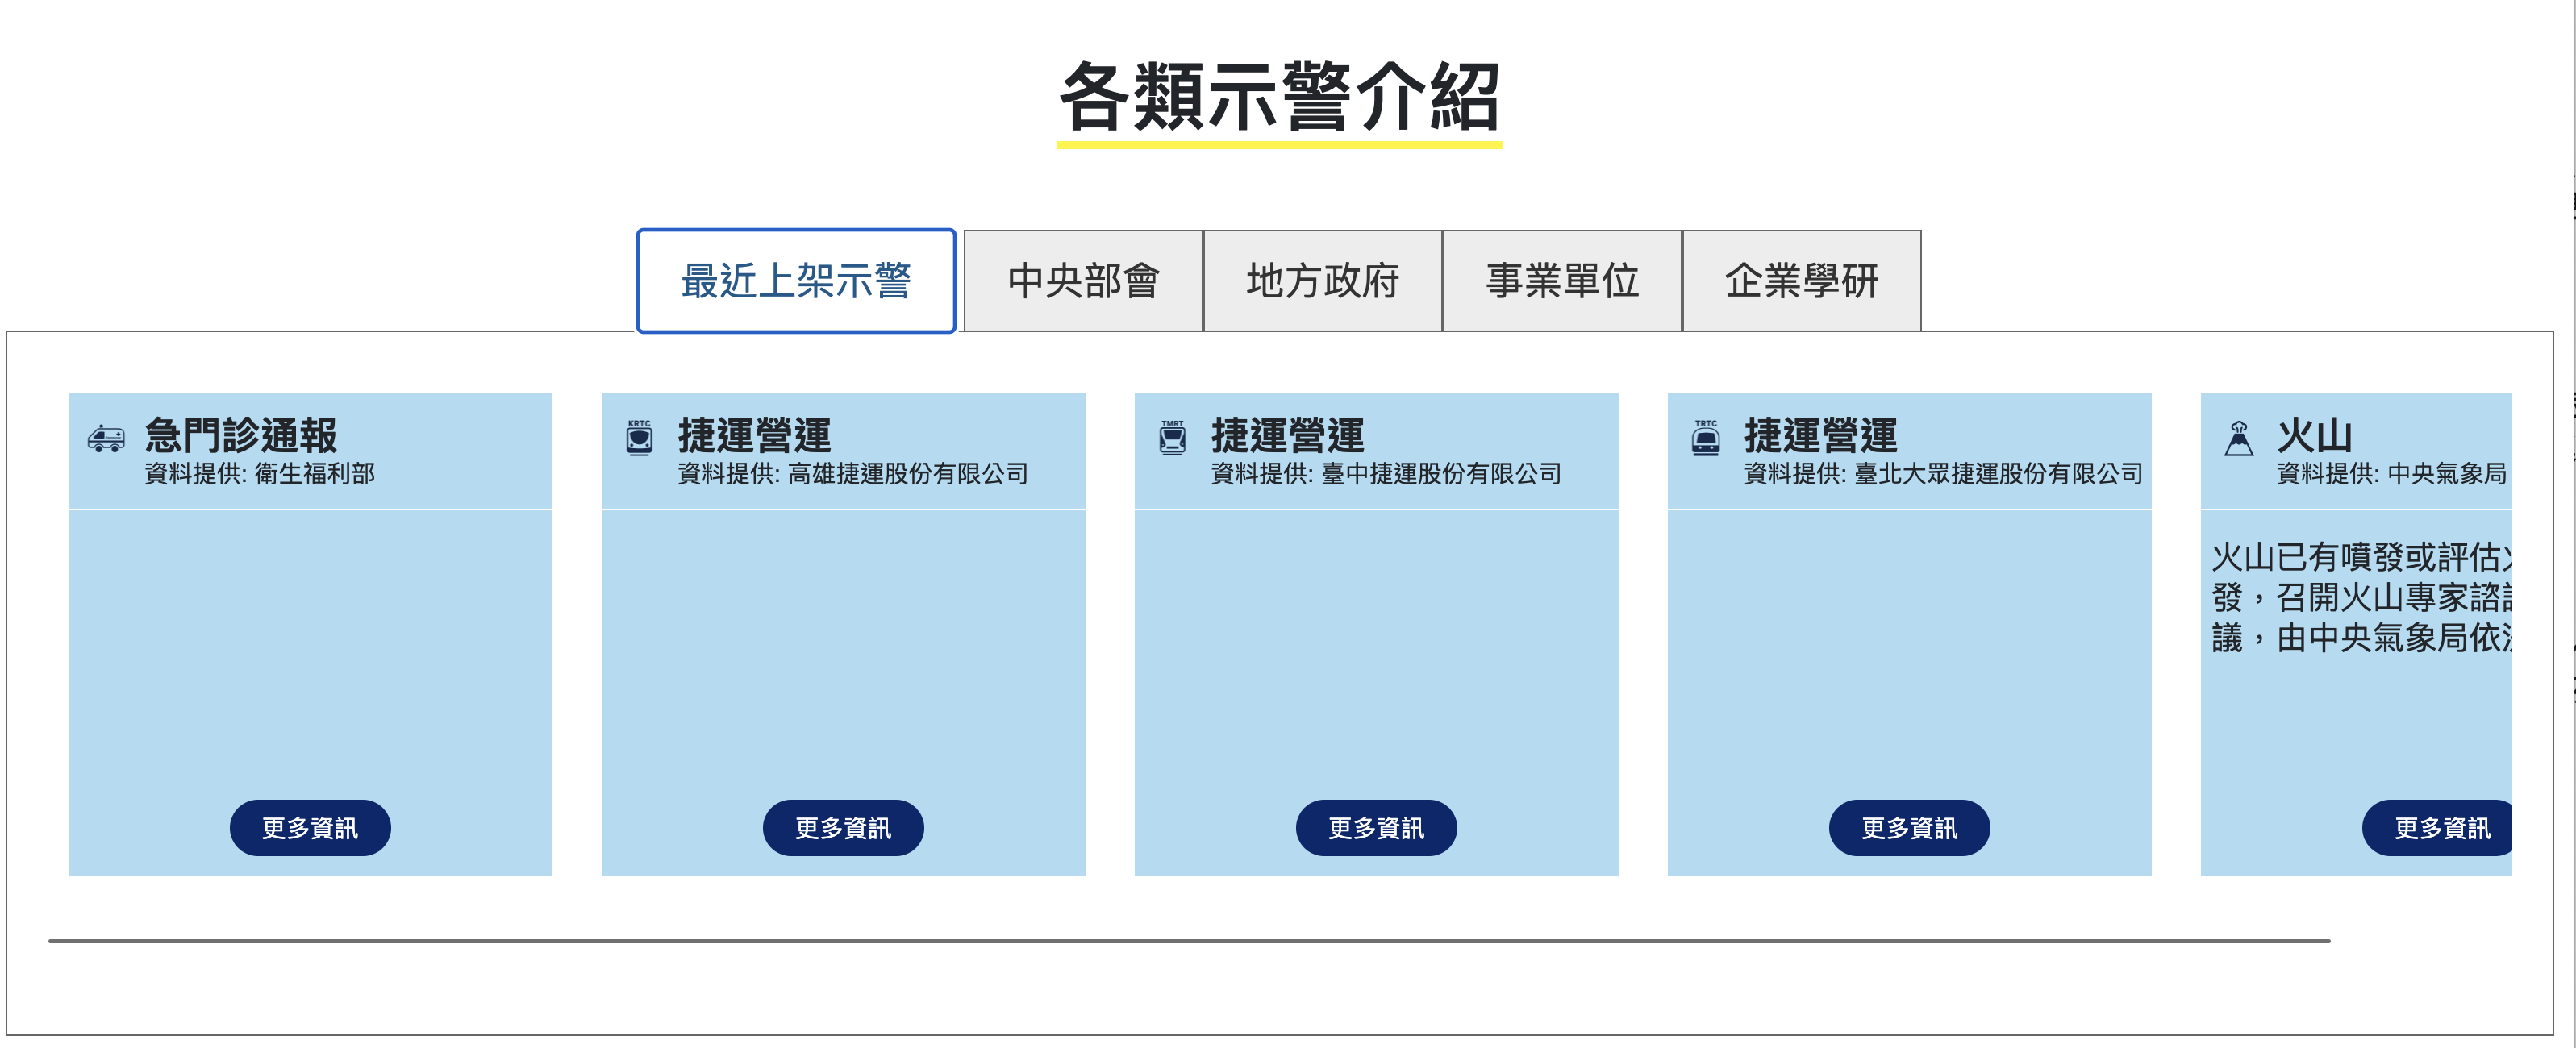This screenshot has width=2576, height=1048.
Task: Click the 急門診通報 card title
Action: click(x=241, y=435)
